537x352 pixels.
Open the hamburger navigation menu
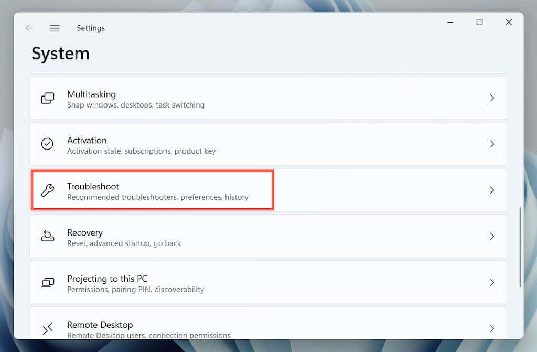(x=55, y=28)
